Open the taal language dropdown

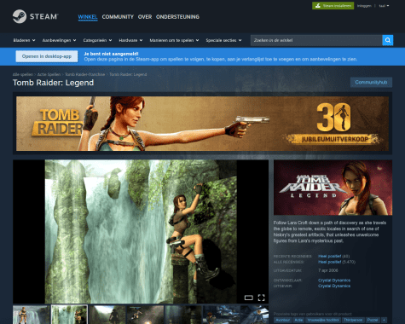pyautogui.click(x=384, y=6)
